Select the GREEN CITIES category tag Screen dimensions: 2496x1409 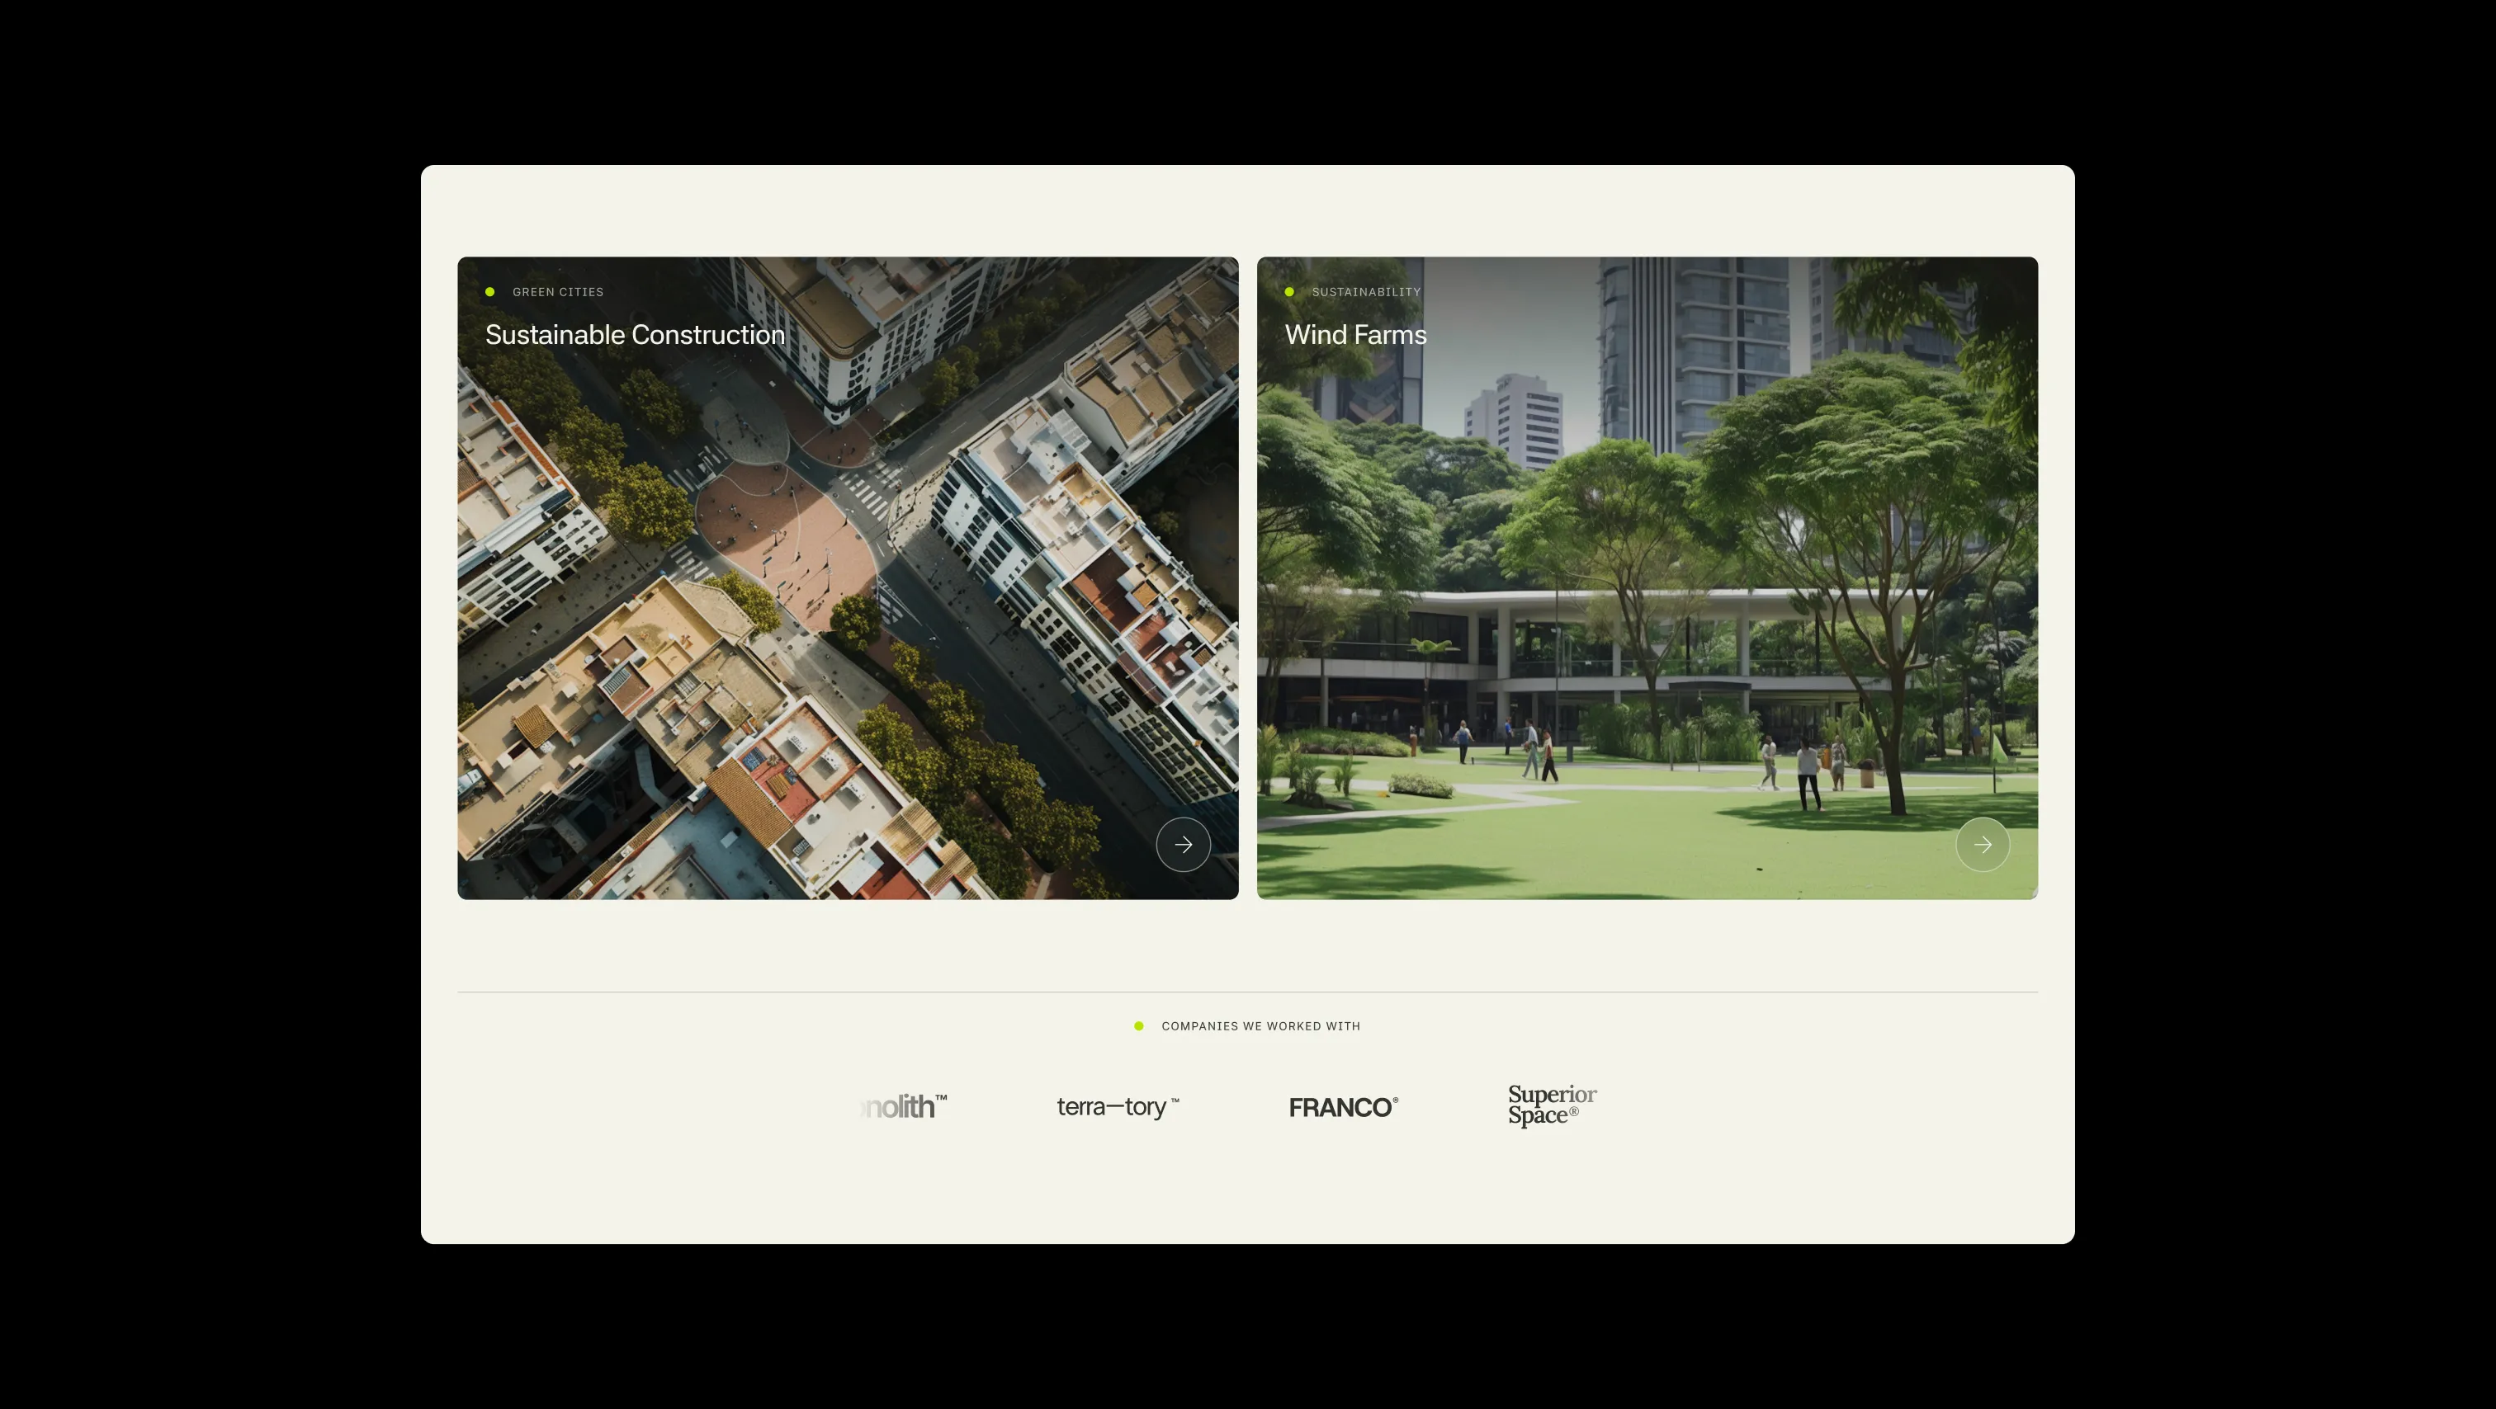pyautogui.click(x=557, y=291)
